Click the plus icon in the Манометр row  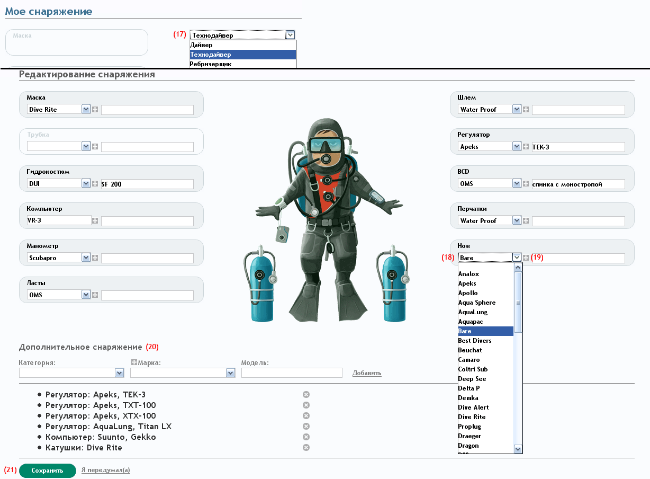(95, 258)
